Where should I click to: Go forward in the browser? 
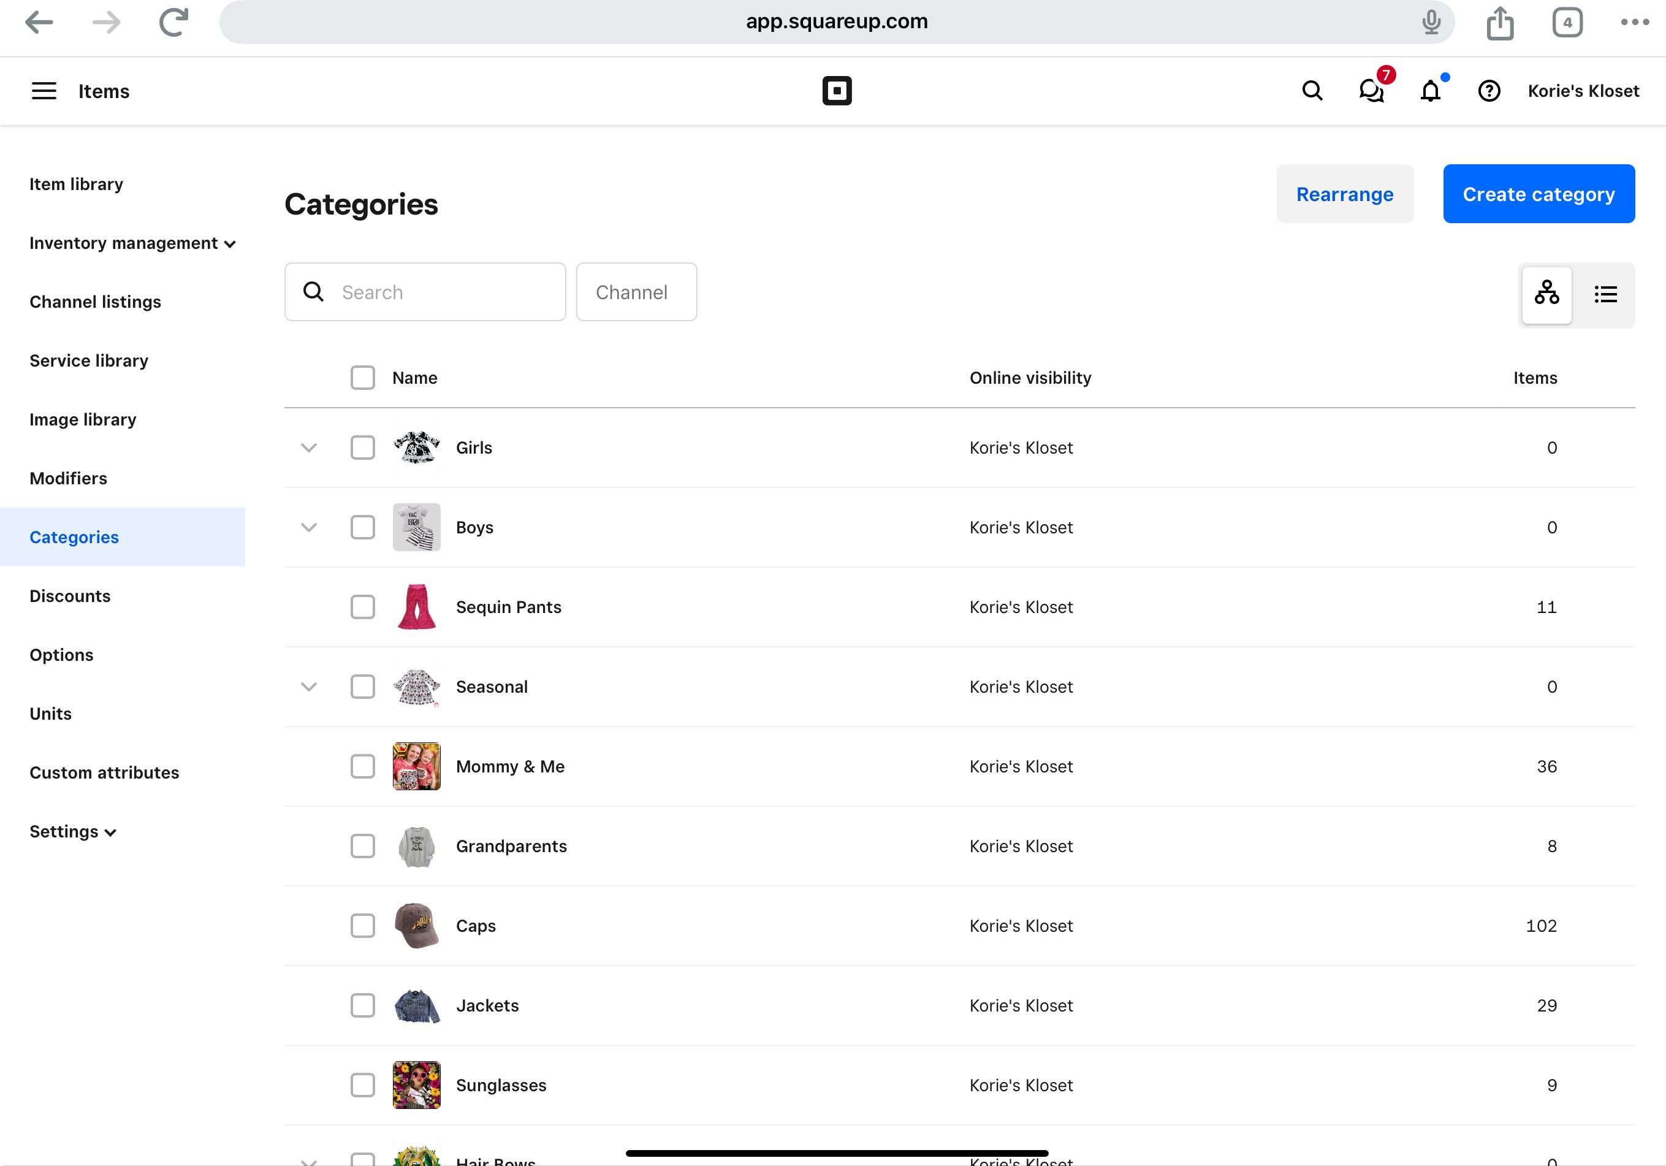pos(107,22)
